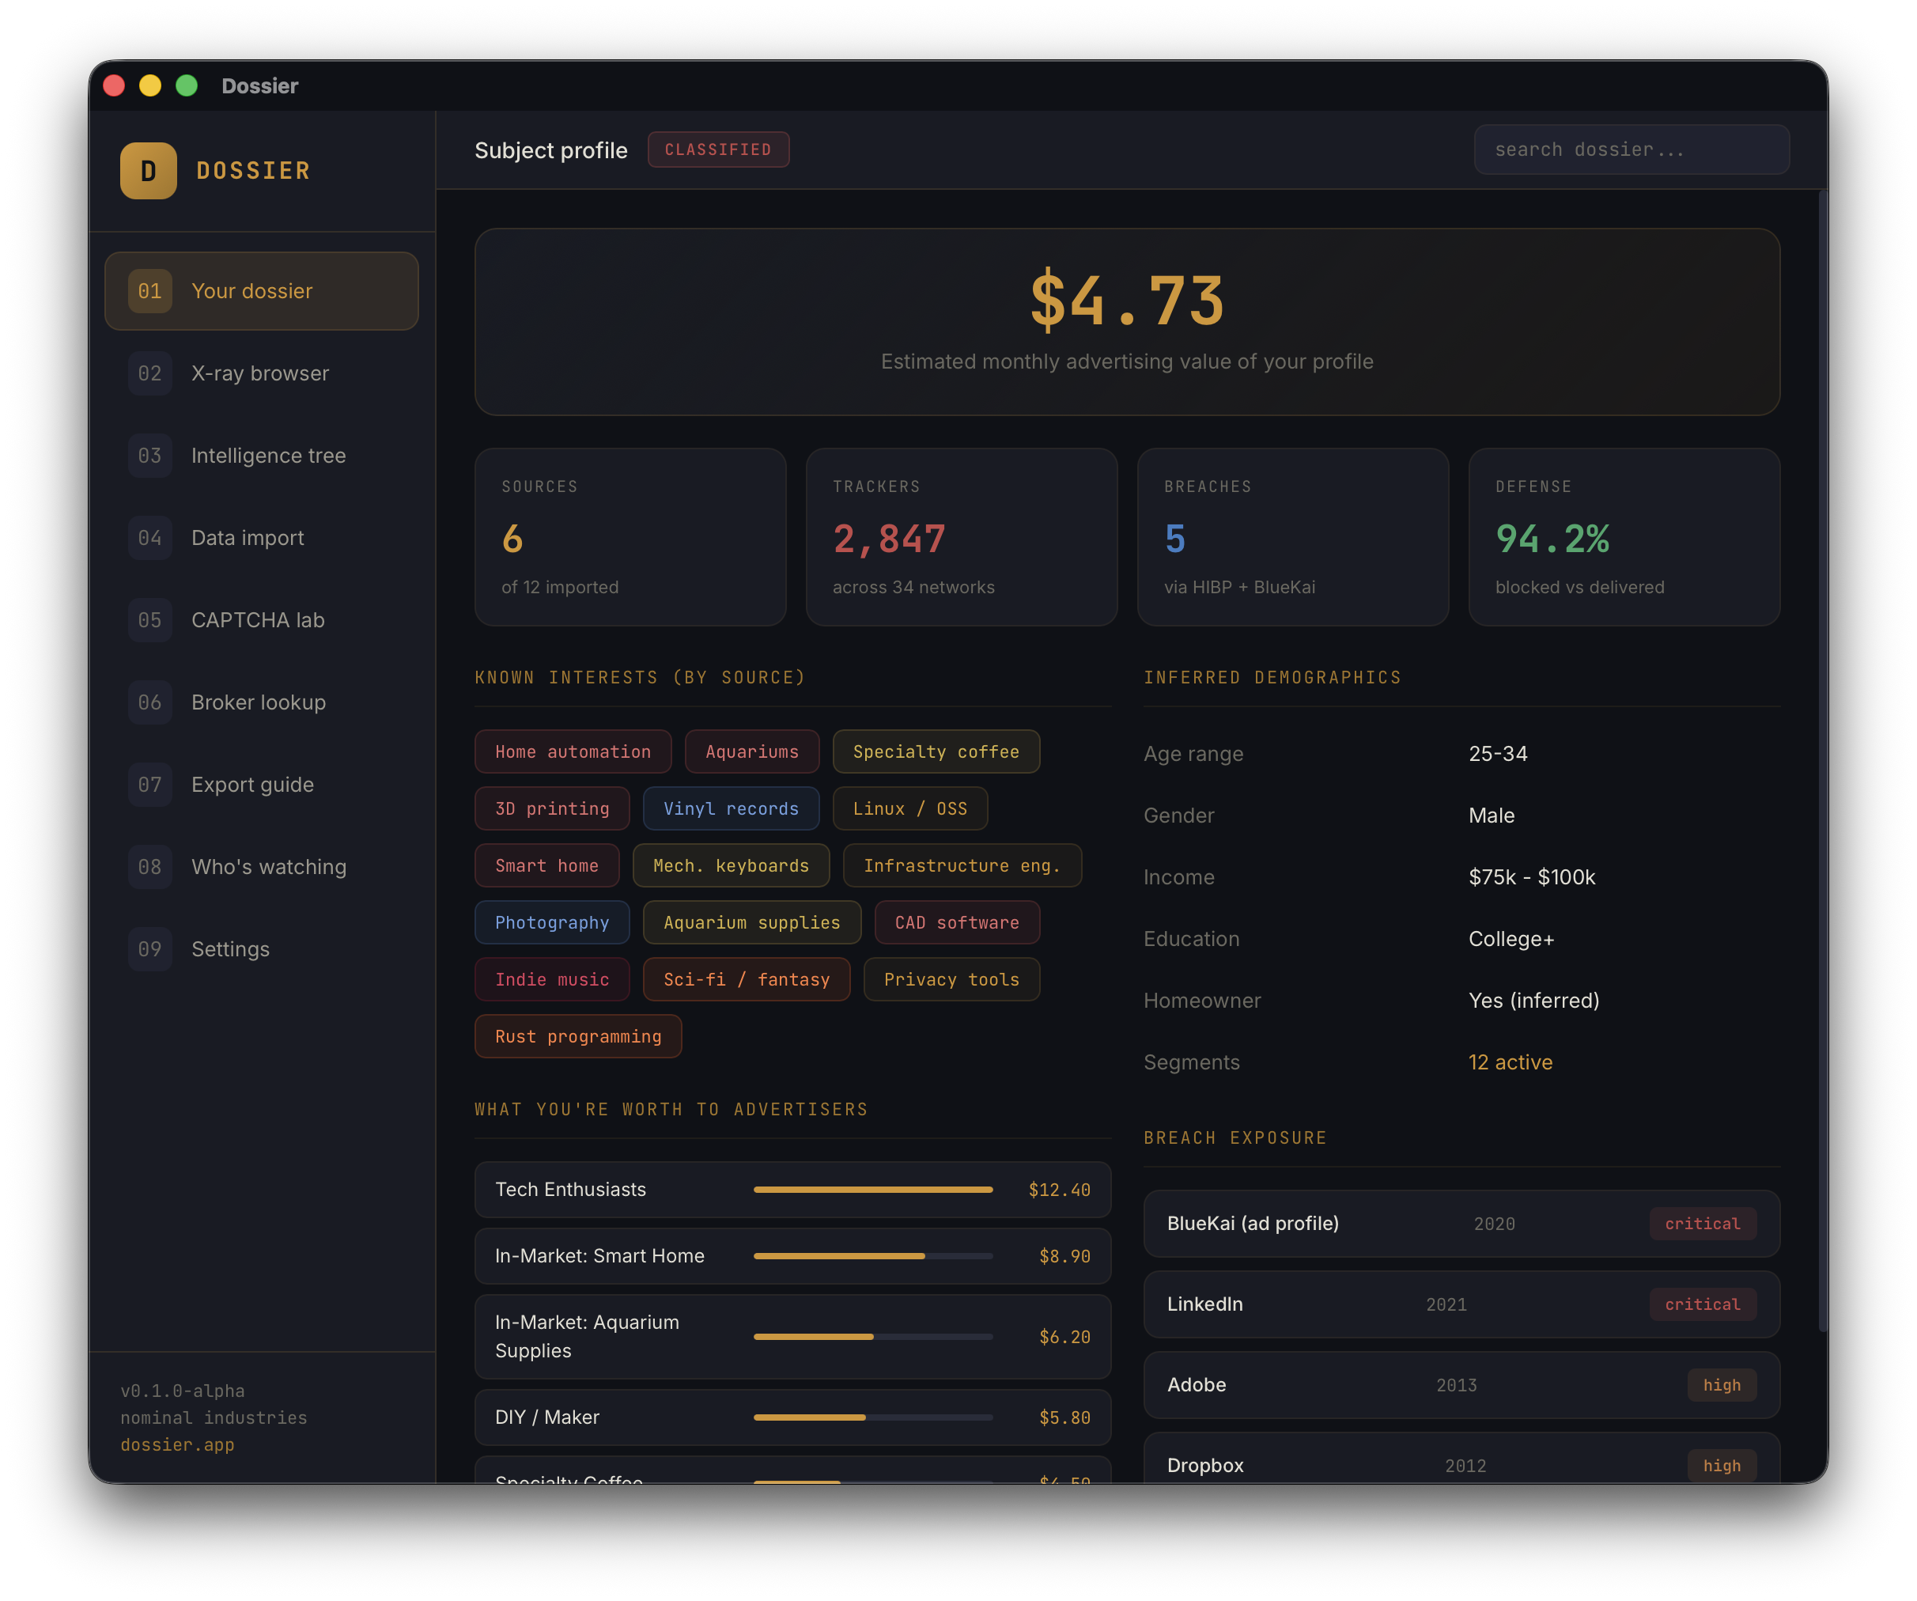Viewport: 1917px width, 1601px height.
Task: Select the Rust programming interest tag
Action: point(578,1036)
